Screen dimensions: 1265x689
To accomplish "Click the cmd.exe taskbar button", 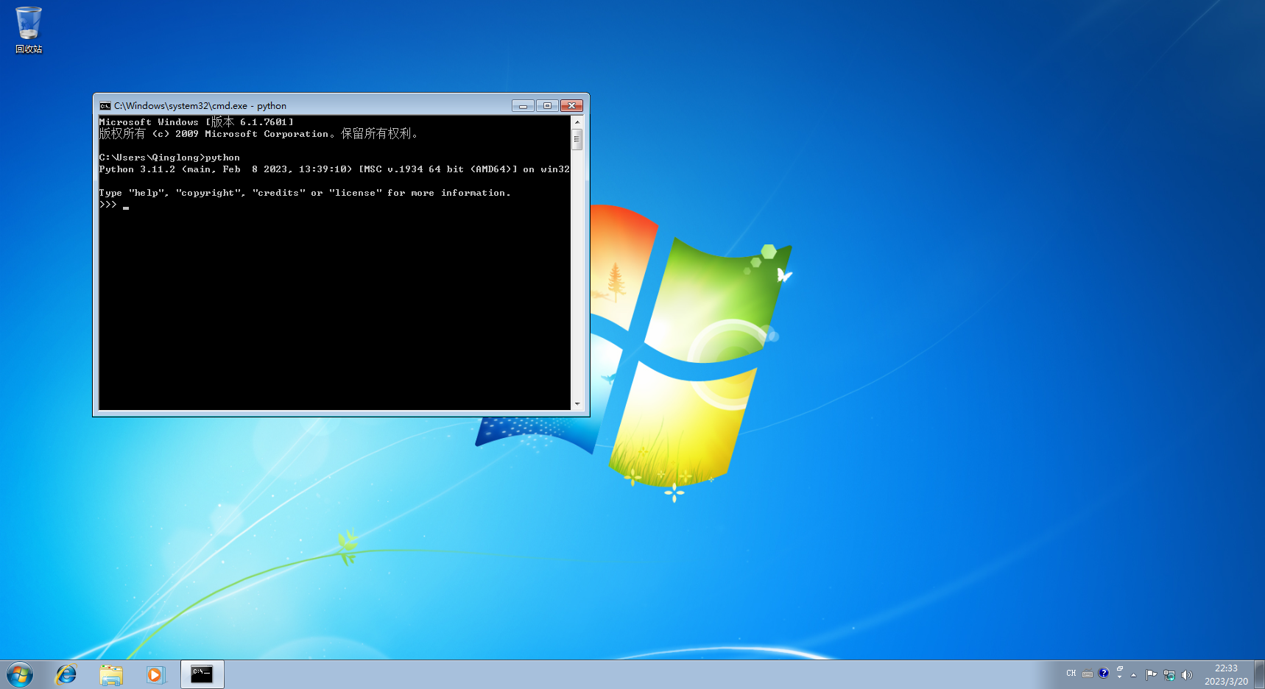I will coord(202,674).
